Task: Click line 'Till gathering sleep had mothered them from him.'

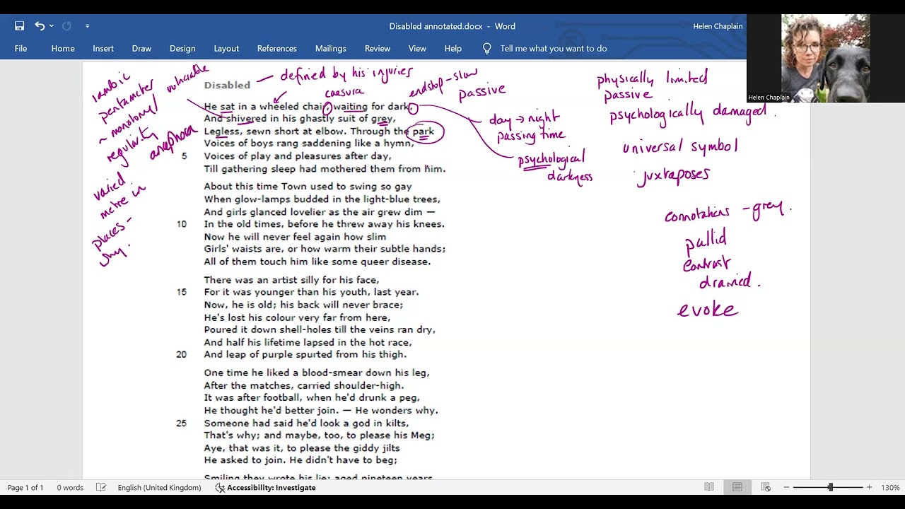Action: [325, 169]
